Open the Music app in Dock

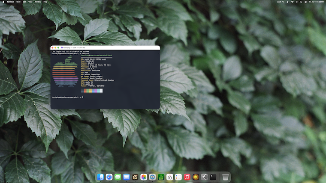pyautogui.click(x=187, y=177)
